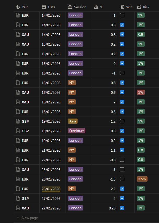The image size is (159, 223).
Task: Check Win box for XAU 23/01/2026 row
Action: pos(122,169)
